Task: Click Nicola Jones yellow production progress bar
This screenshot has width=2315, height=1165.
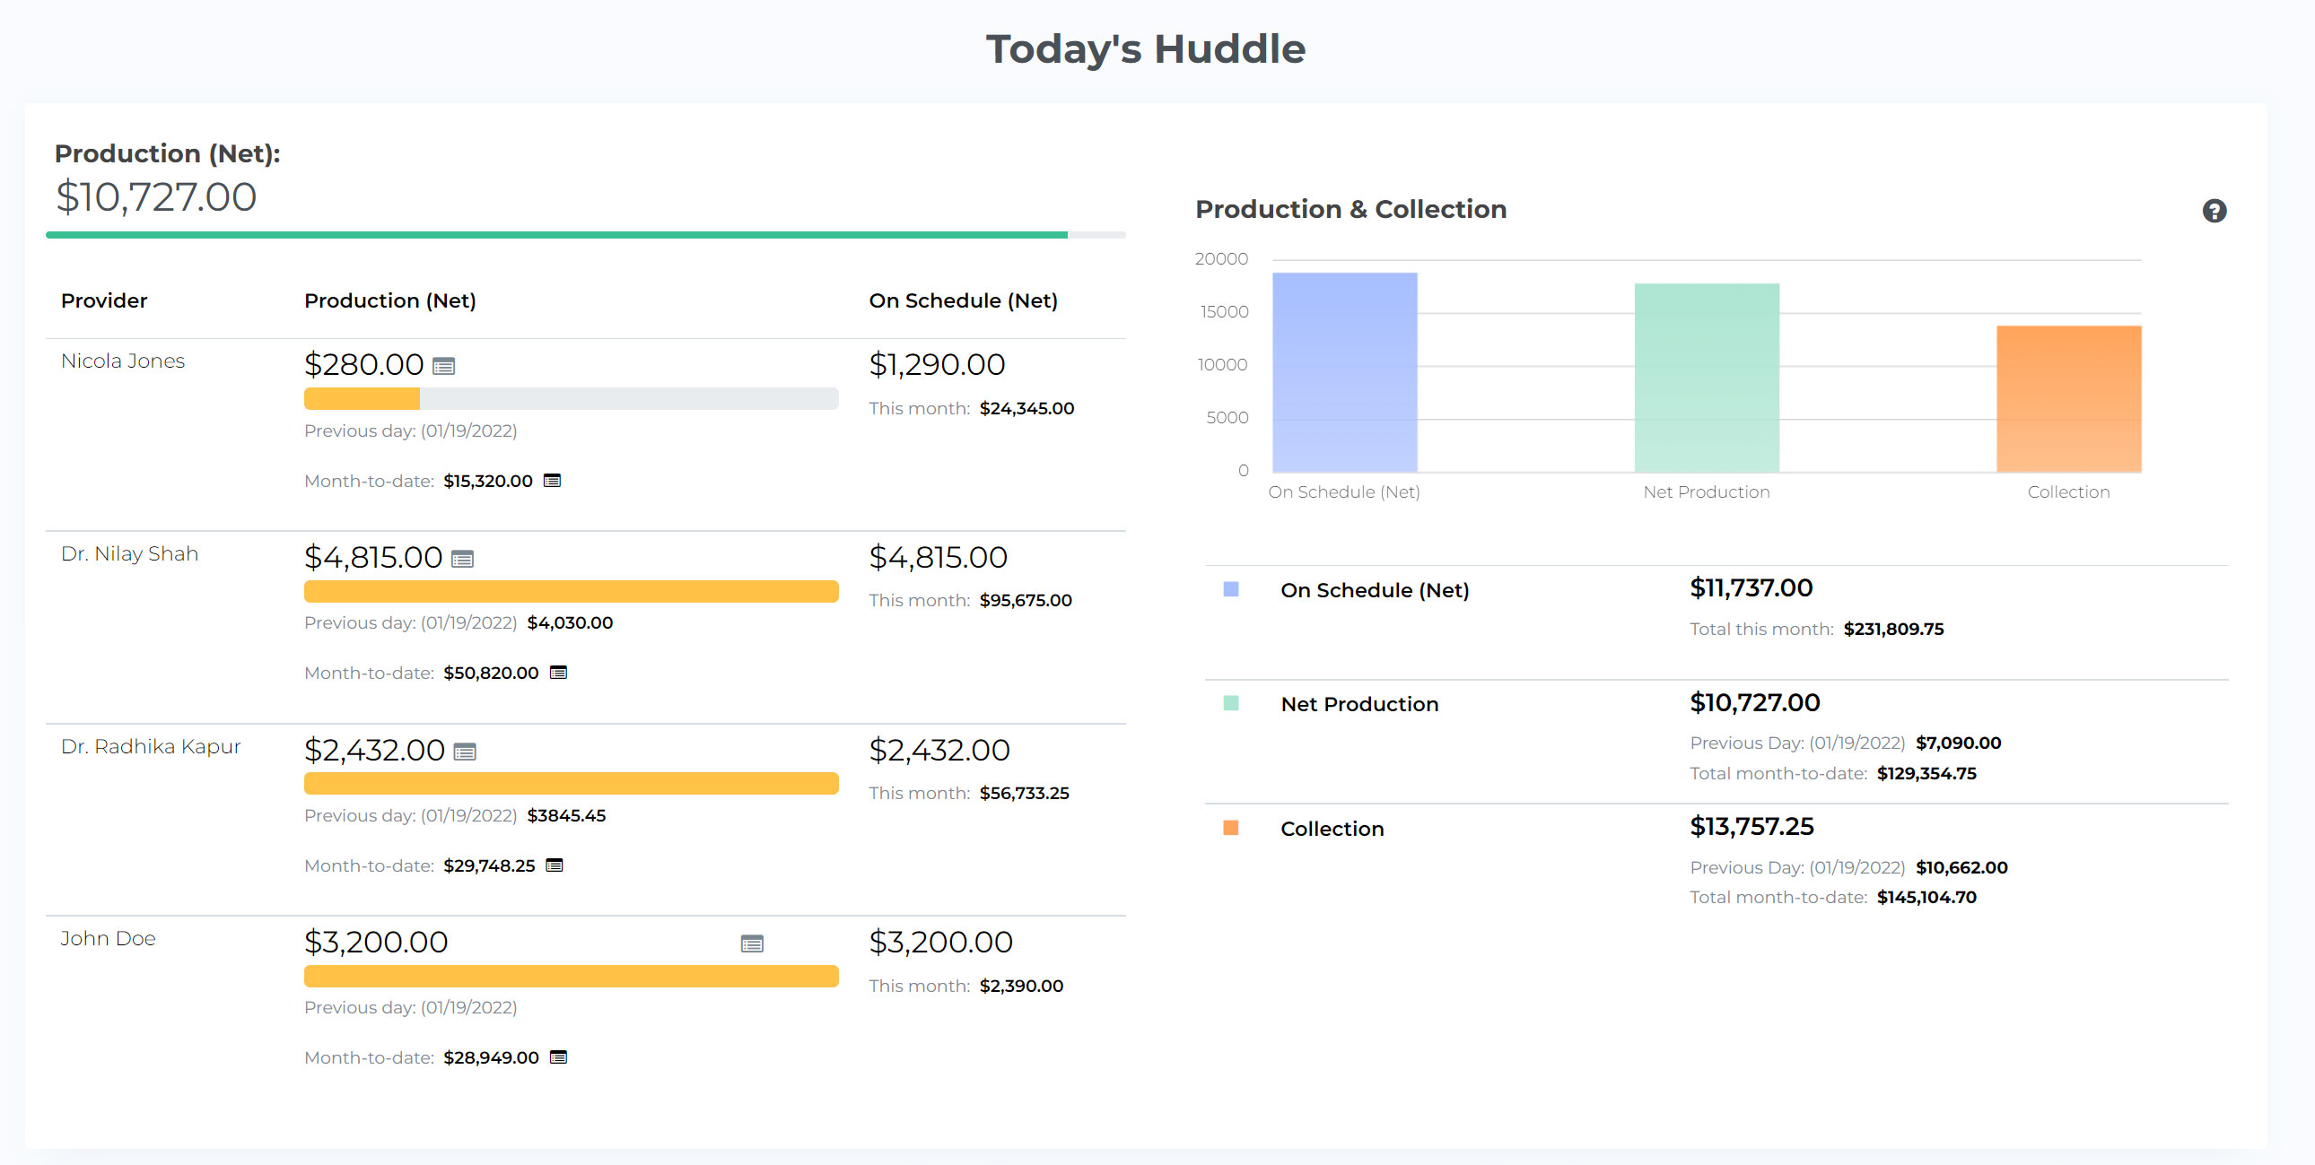Action: coord(363,399)
